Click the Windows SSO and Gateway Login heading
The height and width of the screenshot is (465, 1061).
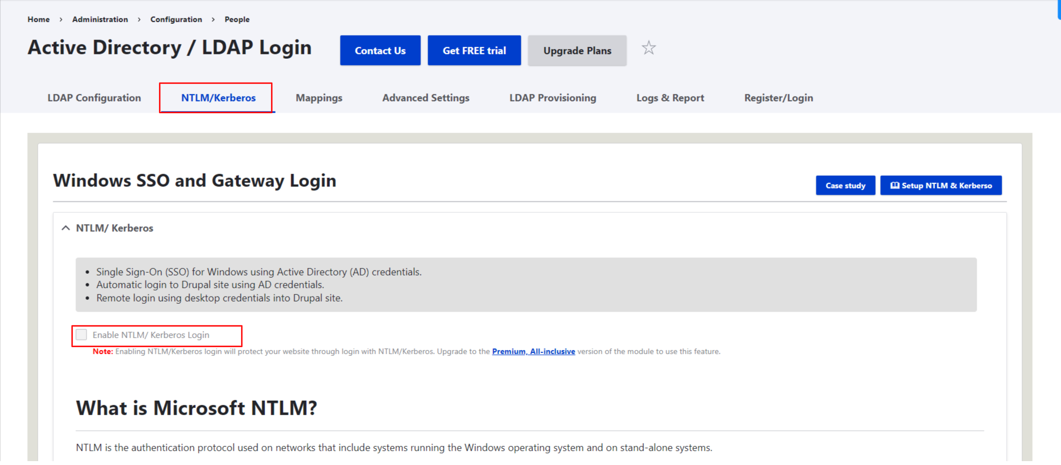click(x=195, y=181)
